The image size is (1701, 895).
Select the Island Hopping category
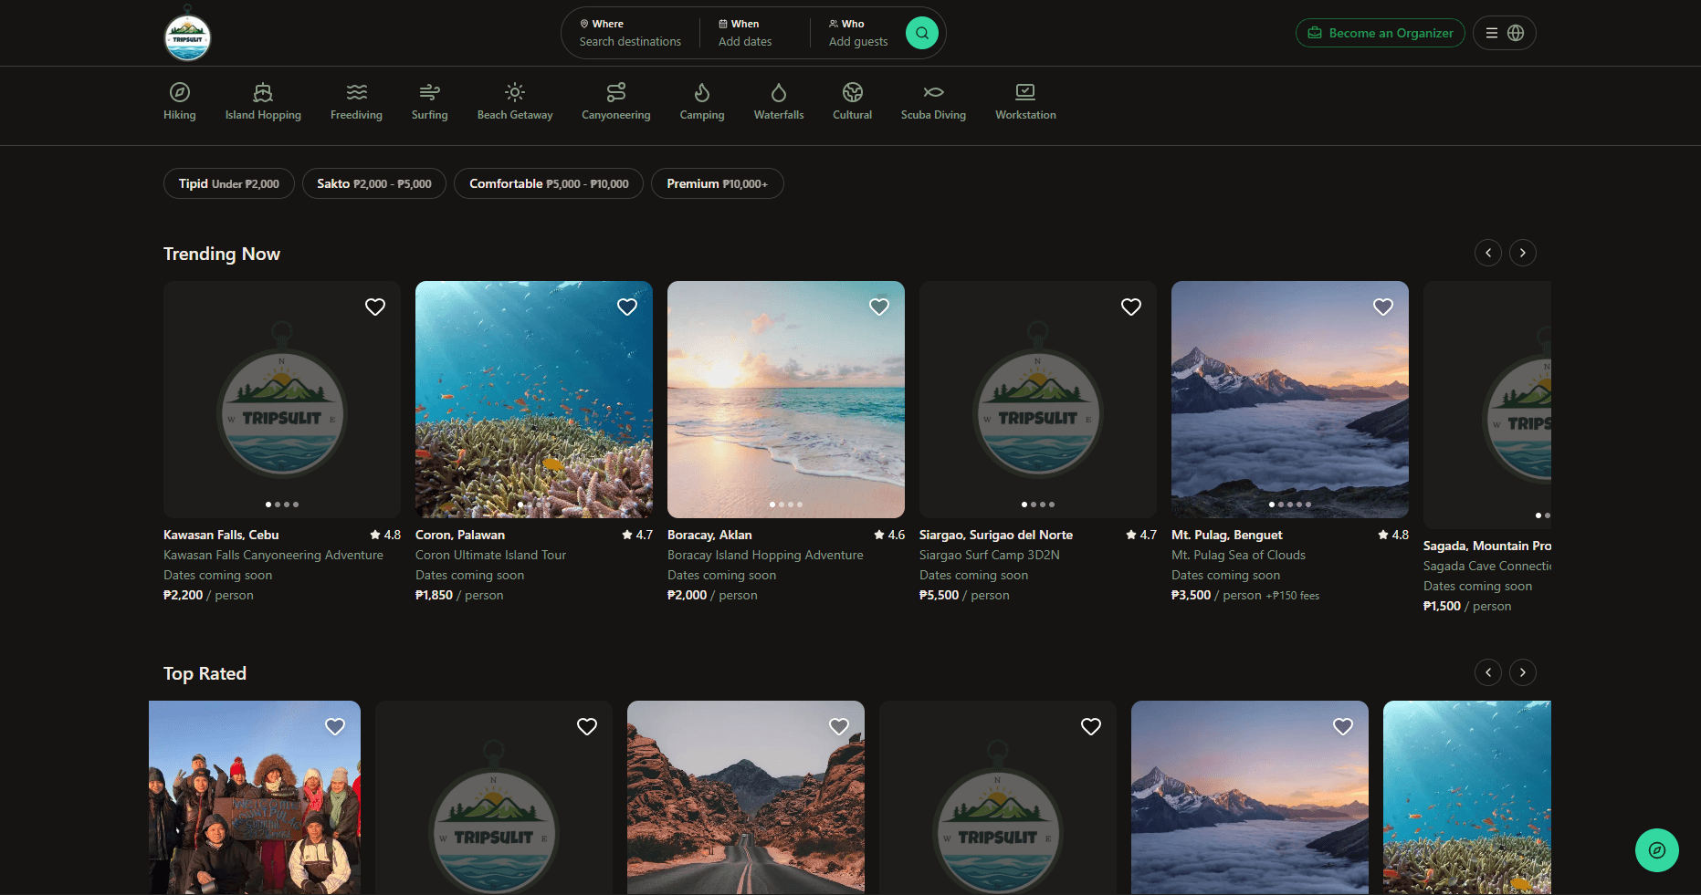263,101
